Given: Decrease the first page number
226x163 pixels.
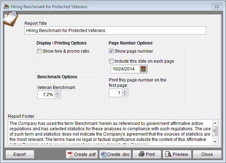Looking at the screenshot, I should [125, 95].
